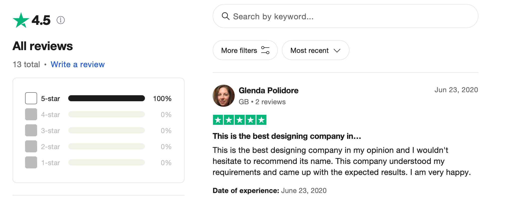Check the 3-star filter checkbox
Screen dimensions: 511x203
click(31, 130)
